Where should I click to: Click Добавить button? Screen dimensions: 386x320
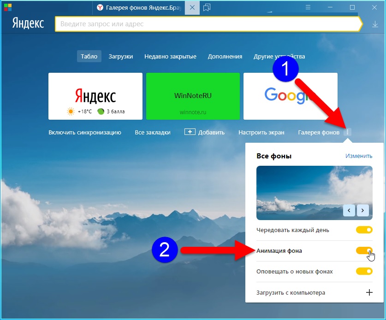(x=205, y=132)
